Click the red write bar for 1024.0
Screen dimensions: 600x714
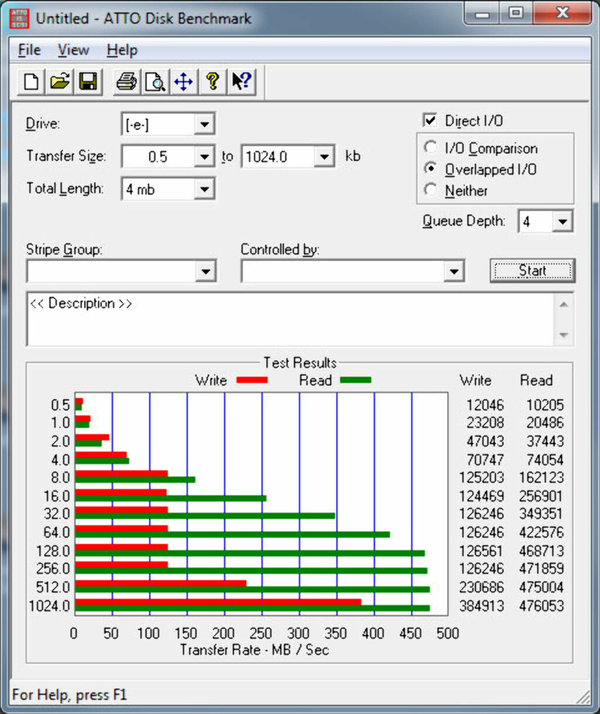coord(218,602)
